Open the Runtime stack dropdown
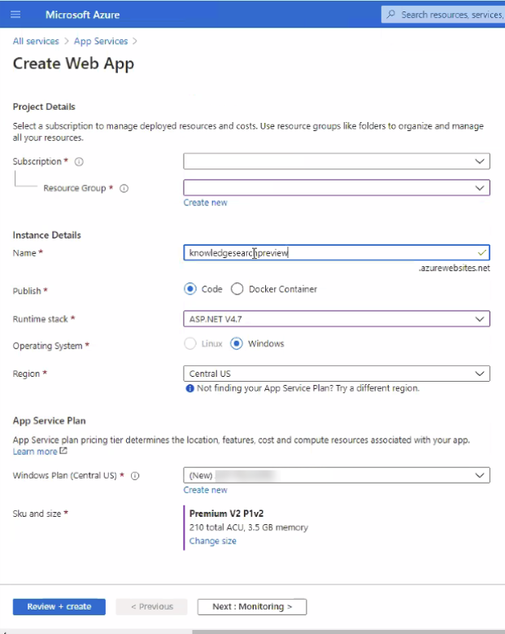Screen dimensions: 505x634 pyautogui.click(x=336, y=319)
